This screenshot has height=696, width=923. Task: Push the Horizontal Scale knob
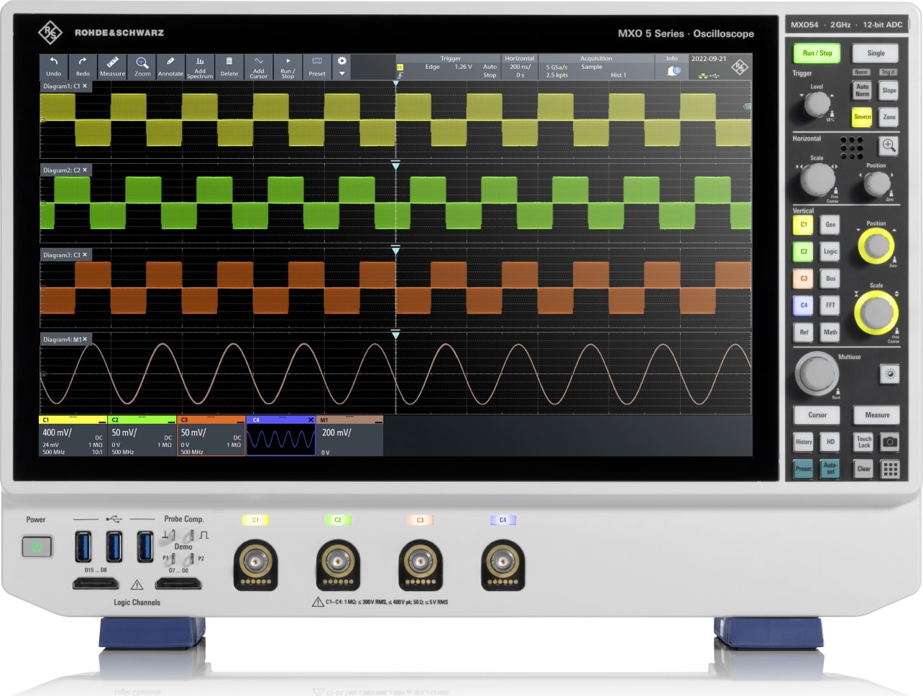[x=818, y=180]
